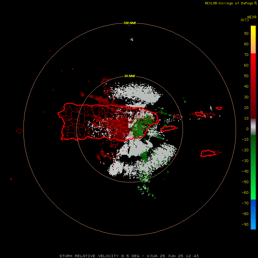Click the 40 knot scale label
This screenshot has width=258, height=258.
[x=246, y=86]
